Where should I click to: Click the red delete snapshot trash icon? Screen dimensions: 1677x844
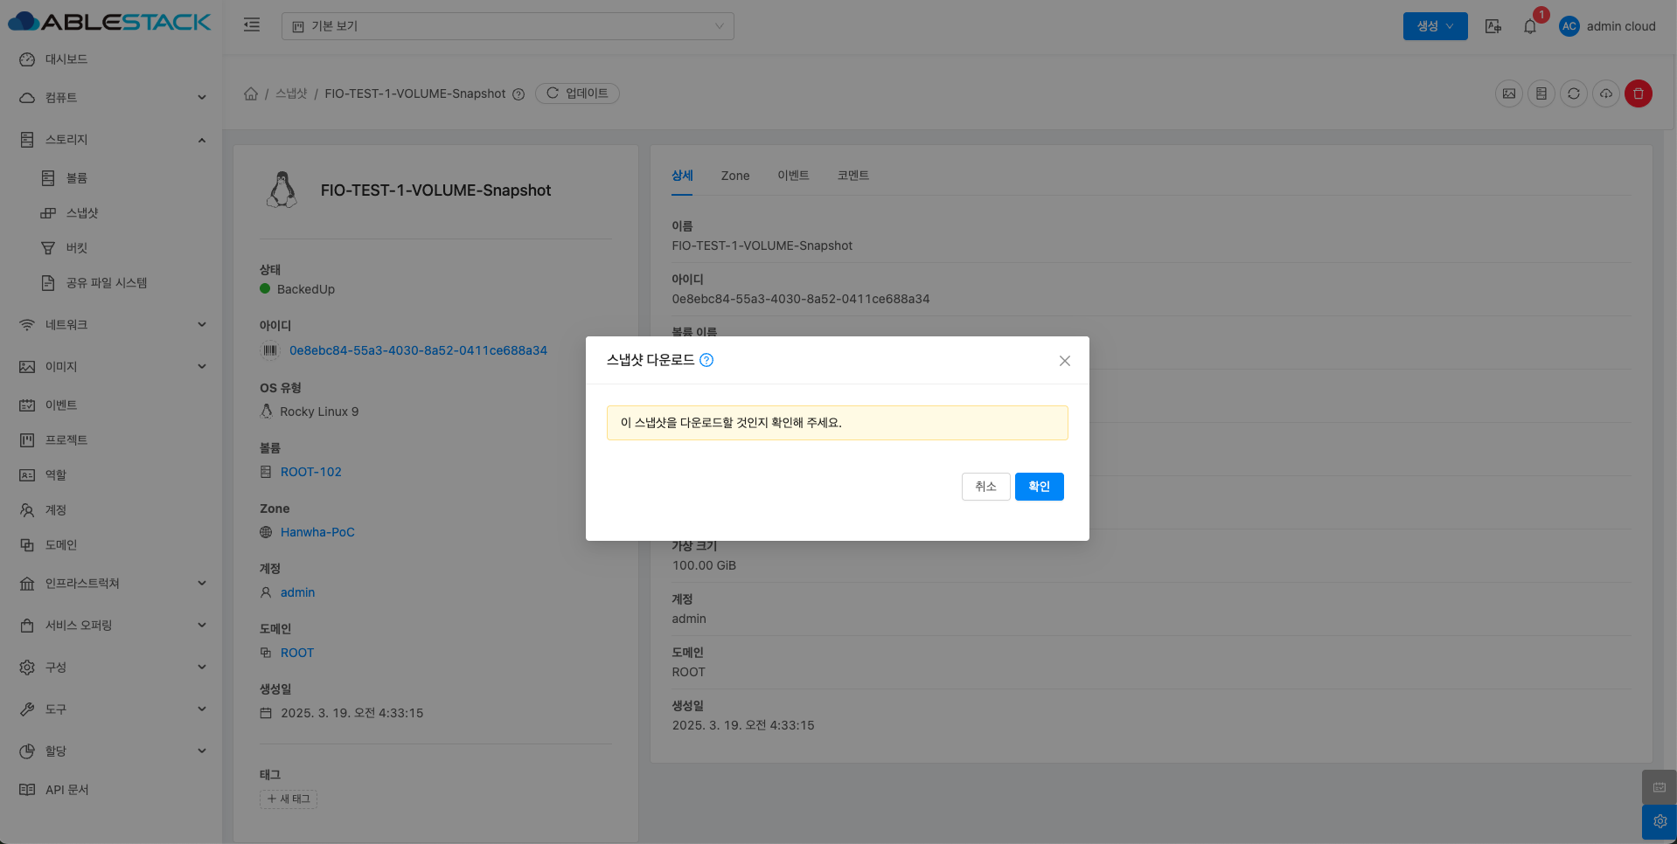1638,93
